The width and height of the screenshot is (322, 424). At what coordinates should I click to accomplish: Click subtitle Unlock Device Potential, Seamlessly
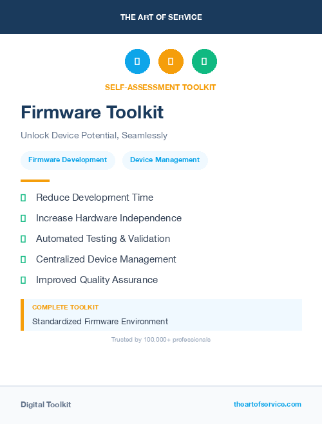(x=94, y=135)
